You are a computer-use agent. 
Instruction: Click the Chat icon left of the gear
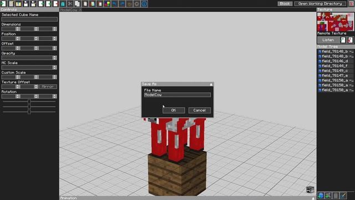(129, 4)
